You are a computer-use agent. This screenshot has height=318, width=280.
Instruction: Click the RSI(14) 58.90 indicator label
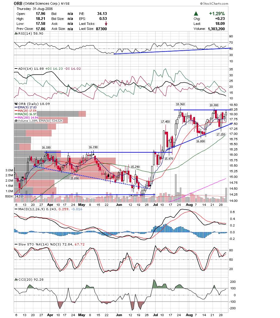point(31,33)
